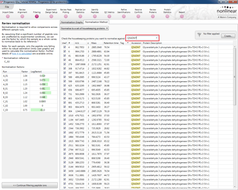Sort by the m/z column header

pos(81,43)
